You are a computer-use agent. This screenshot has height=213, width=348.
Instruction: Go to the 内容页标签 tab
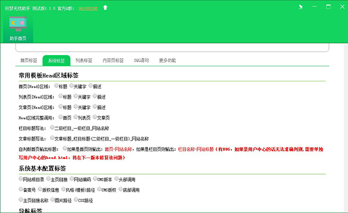[113, 60]
